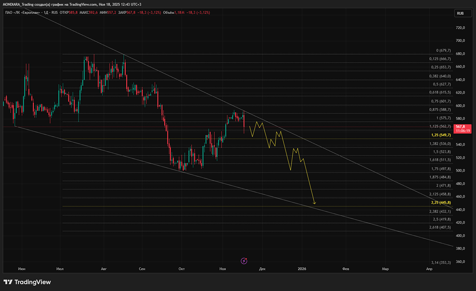The width and height of the screenshot is (476, 291).
Task: Click the ЗАКР 567,8 close value
Action: tap(127, 12)
